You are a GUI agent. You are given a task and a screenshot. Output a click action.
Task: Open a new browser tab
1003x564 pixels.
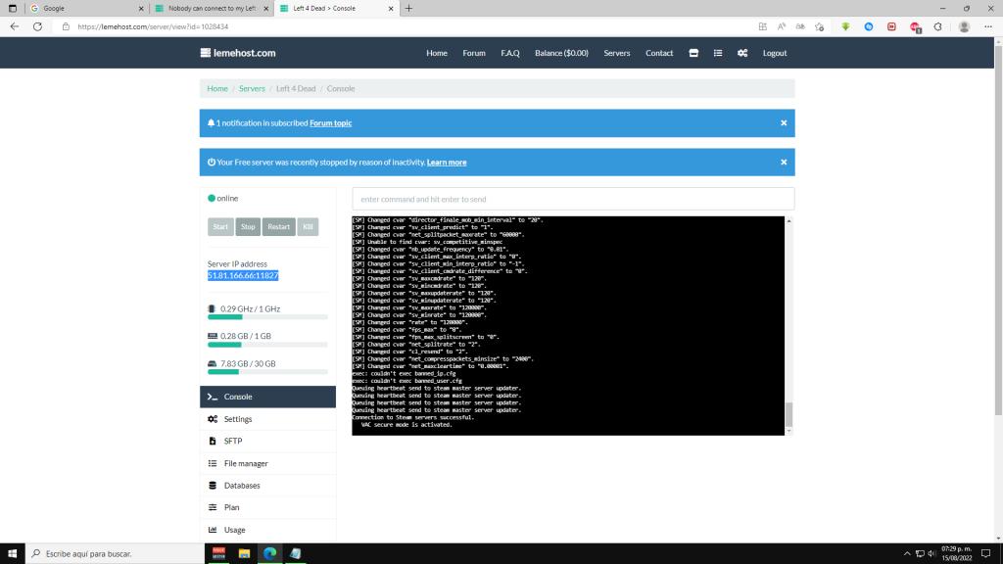click(x=408, y=8)
